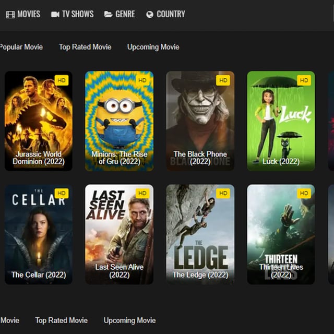
Task: Click the film strip icon beside MOVIES
Action: coord(10,15)
